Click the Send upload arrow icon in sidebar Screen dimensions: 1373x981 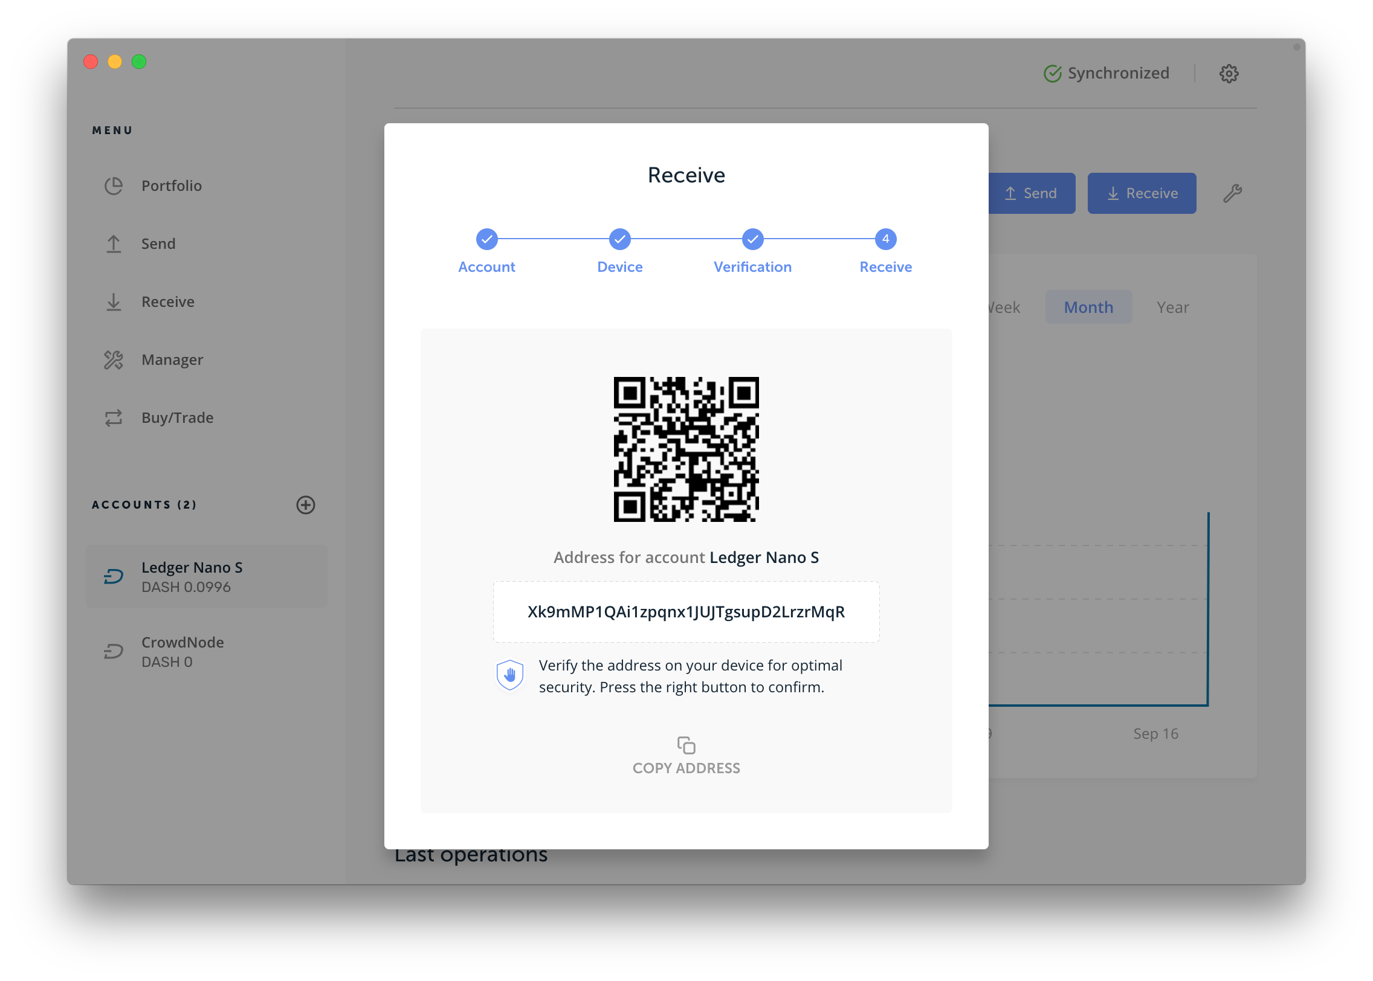pyautogui.click(x=114, y=243)
